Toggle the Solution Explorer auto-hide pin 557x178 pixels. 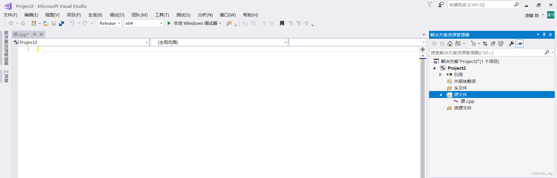tap(544, 35)
